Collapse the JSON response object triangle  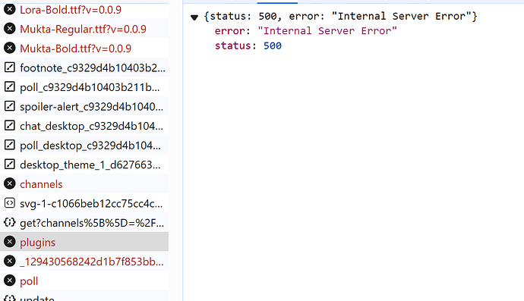(194, 17)
